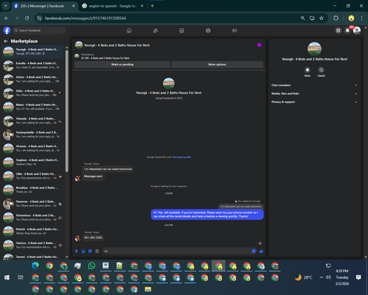368x295 pixels.
Task: Open the Estrella conversation in the list
Action: (x=33, y=66)
